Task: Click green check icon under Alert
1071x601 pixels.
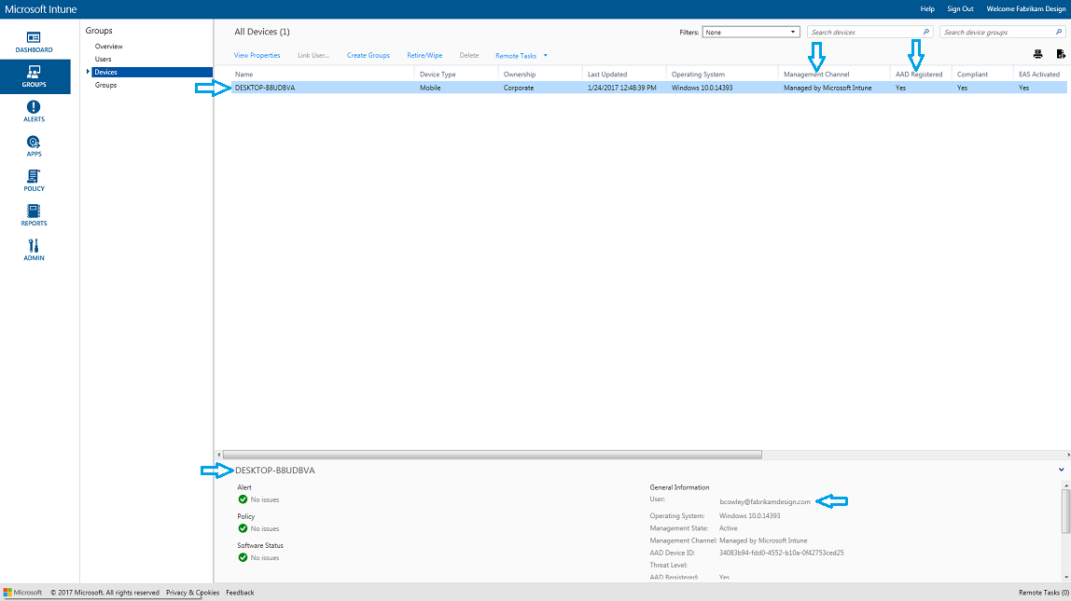Action: tap(243, 499)
